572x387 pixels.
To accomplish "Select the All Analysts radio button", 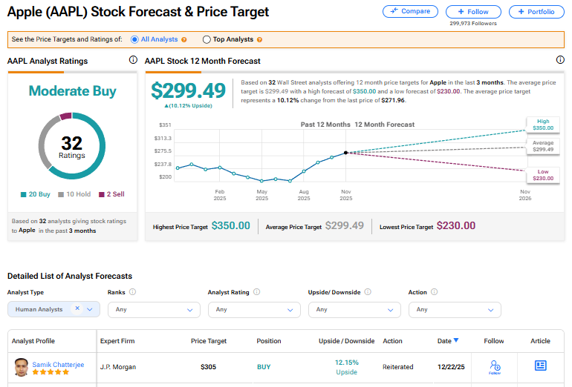I will [x=134, y=39].
